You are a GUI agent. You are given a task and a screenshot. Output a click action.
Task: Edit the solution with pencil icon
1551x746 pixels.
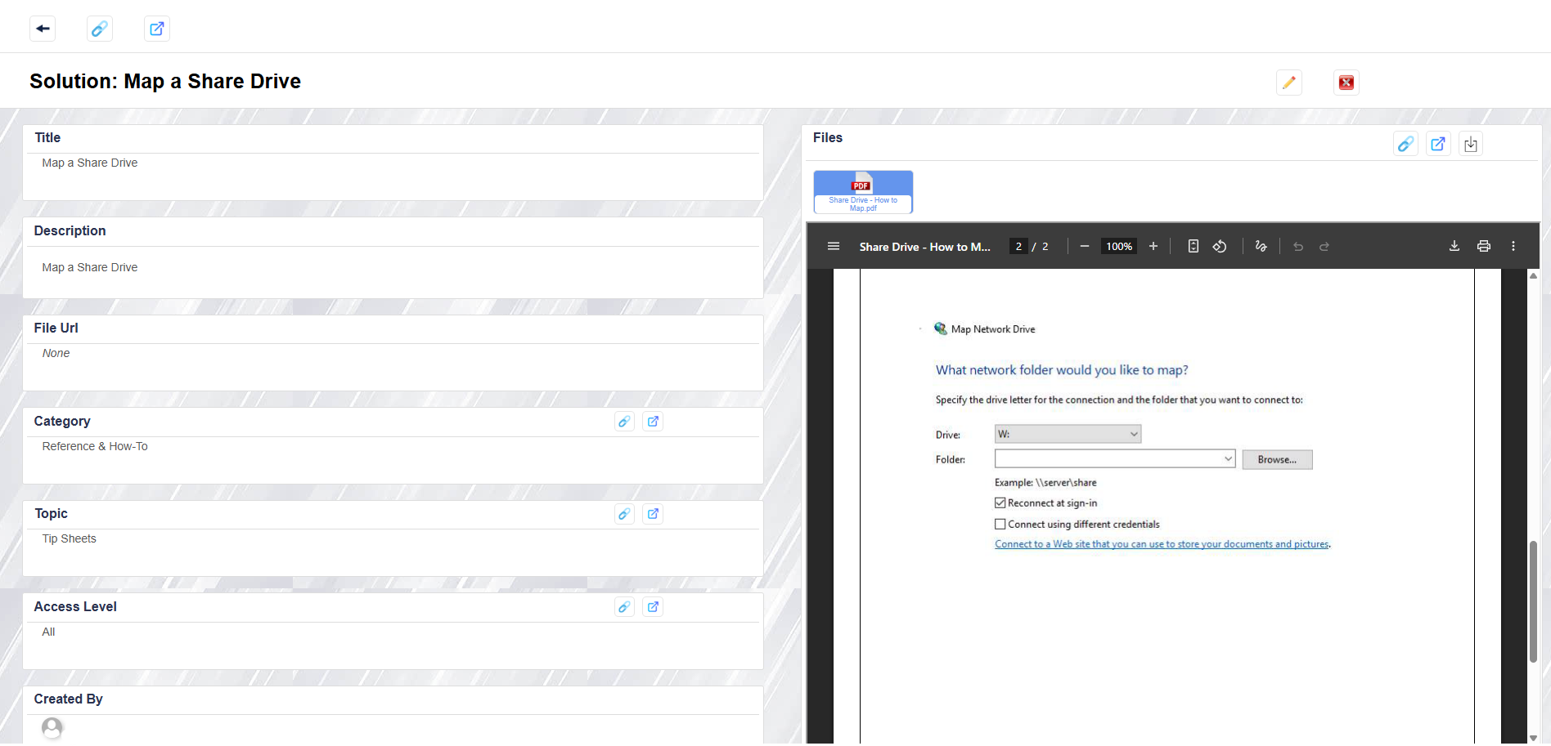(1288, 83)
